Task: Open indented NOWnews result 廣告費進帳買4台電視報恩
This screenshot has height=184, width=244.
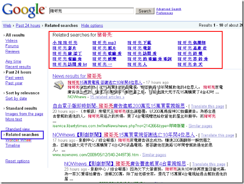Action: [x=125, y=164]
